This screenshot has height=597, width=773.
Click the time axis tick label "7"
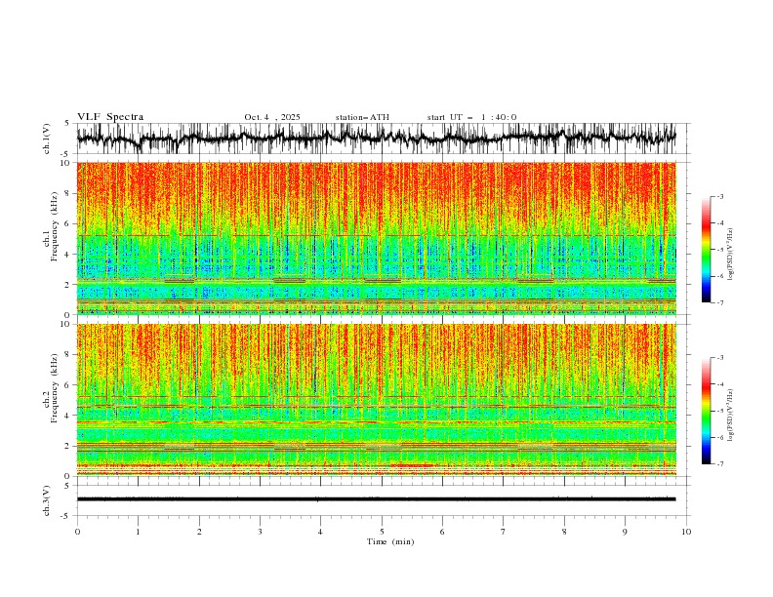tap(504, 532)
